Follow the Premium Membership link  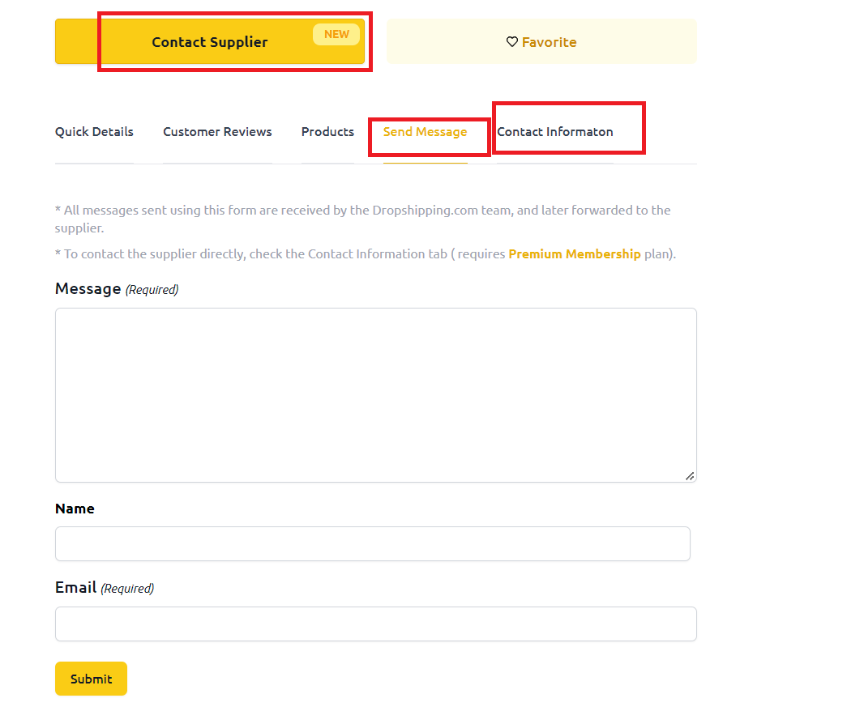tap(574, 254)
